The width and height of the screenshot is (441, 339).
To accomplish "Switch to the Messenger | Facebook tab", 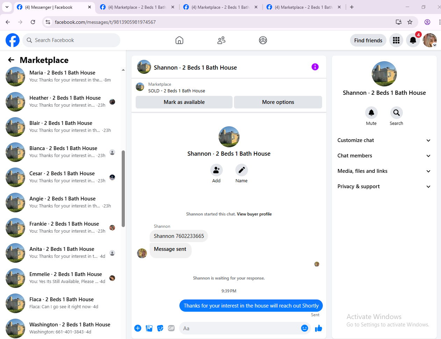I will click(x=54, y=7).
